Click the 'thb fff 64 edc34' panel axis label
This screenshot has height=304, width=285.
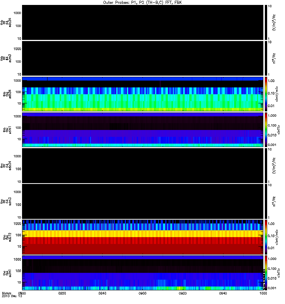(6, 22)
